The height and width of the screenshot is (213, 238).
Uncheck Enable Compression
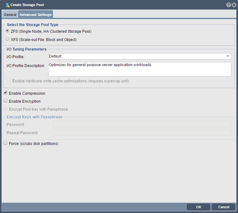pos(5,93)
